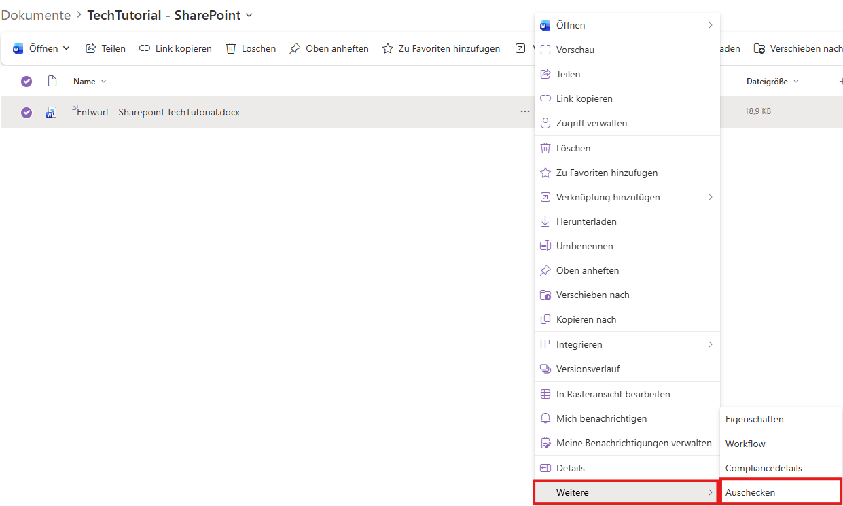The height and width of the screenshot is (506, 843).
Task: Click the Vorschau icon in context menu
Action: tap(545, 50)
